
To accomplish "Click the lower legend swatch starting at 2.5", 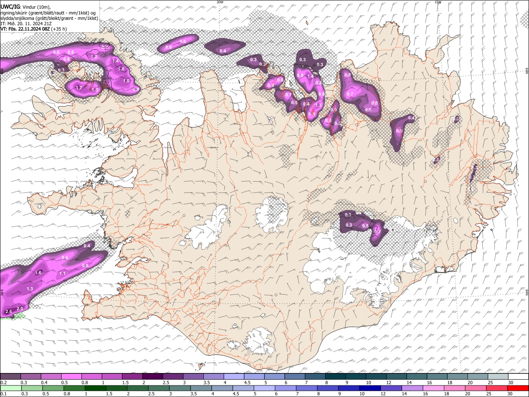I will click(158, 388).
